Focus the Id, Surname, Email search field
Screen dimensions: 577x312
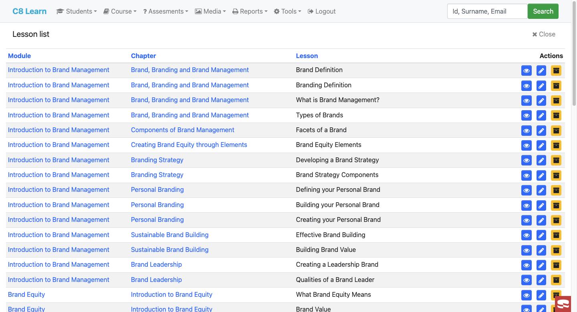tap(487, 11)
